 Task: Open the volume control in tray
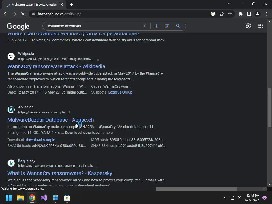(x=239, y=198)
